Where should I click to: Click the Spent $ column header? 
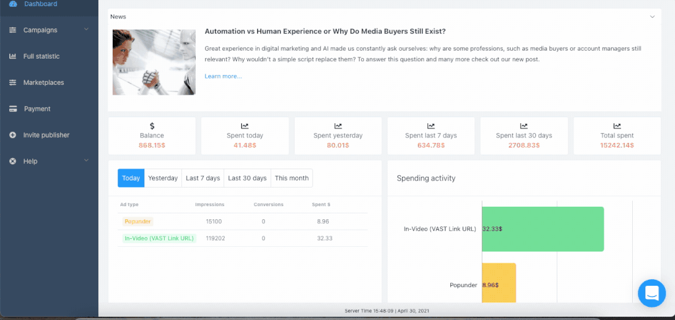coord(321,204)
